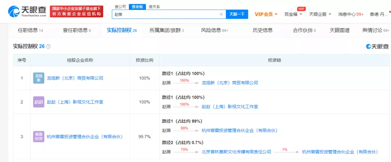This screenshot has width=391, height=162.
Task: Click the 实际控制权 26 section heading
Action: [x=29, y=46]
